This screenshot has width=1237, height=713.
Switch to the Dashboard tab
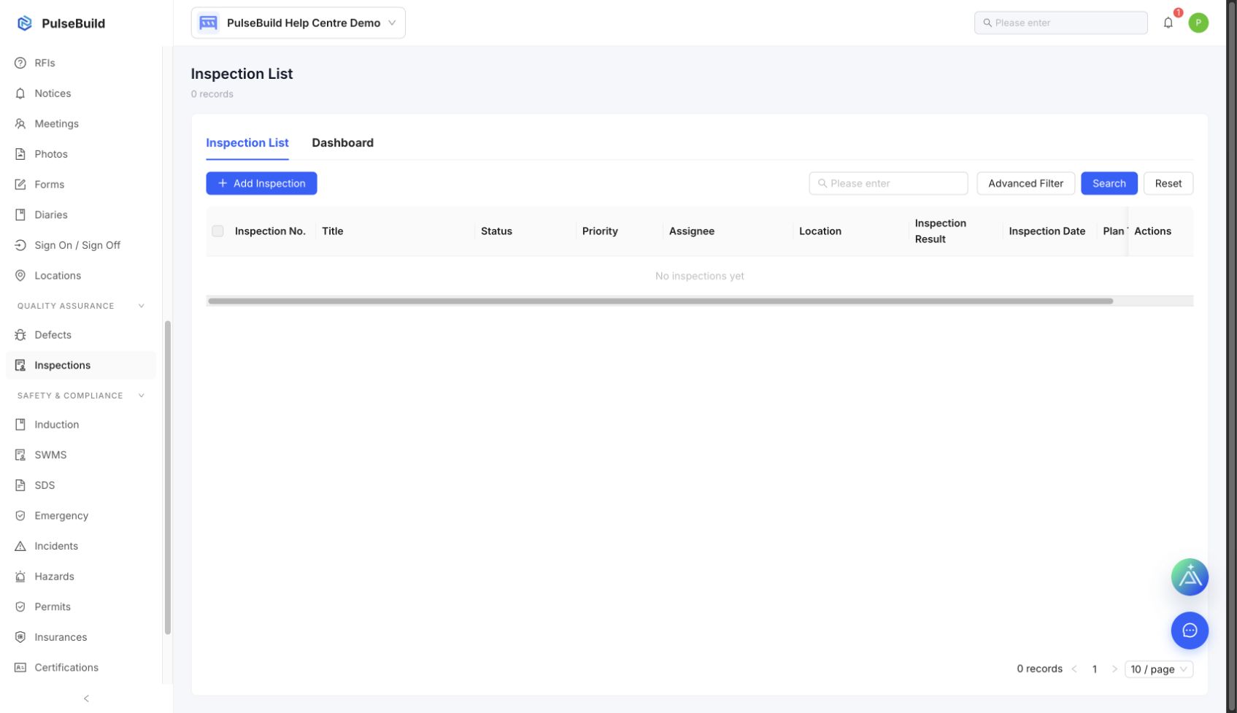point(342,143)
